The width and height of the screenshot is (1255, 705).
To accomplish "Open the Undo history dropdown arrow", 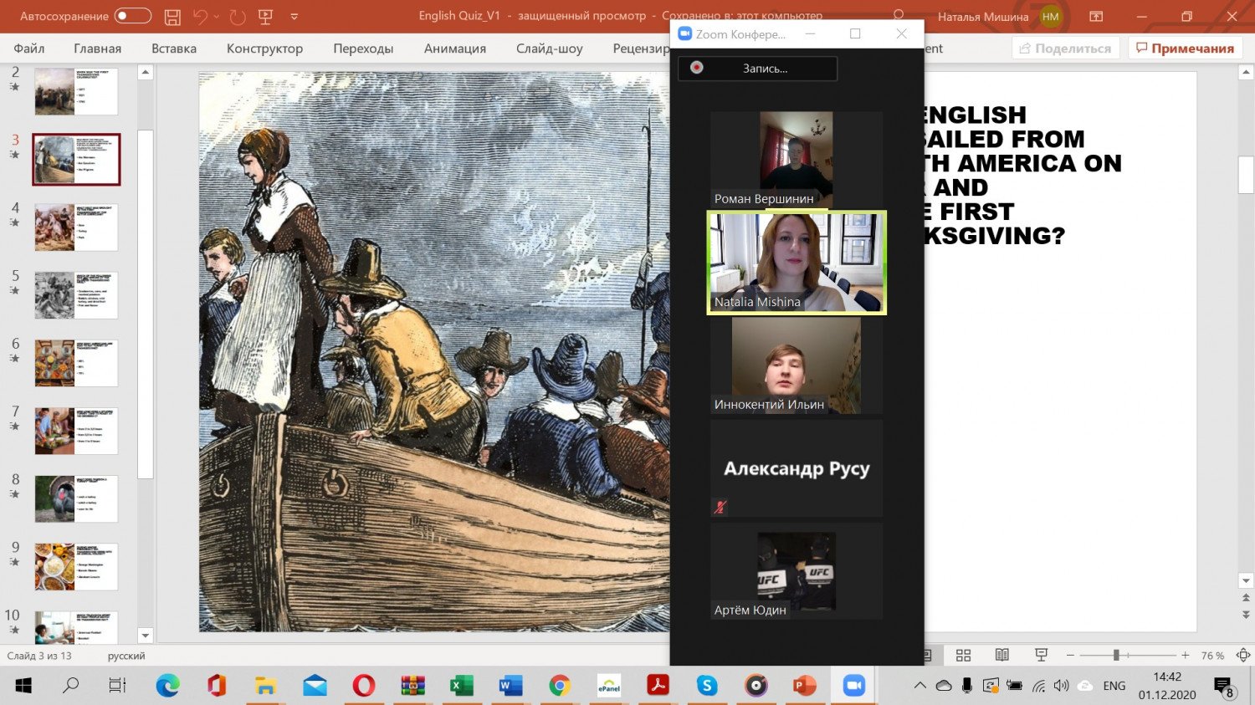I will [217, 16].
